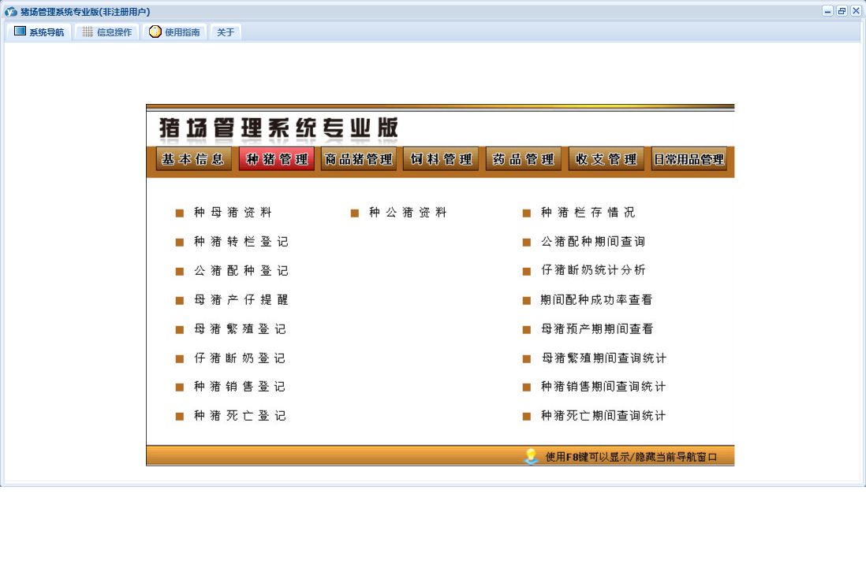Open 种猪销售登记

240,387
